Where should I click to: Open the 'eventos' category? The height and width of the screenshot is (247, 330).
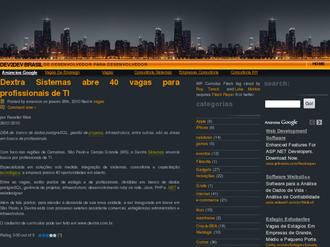tap(203, 154)
